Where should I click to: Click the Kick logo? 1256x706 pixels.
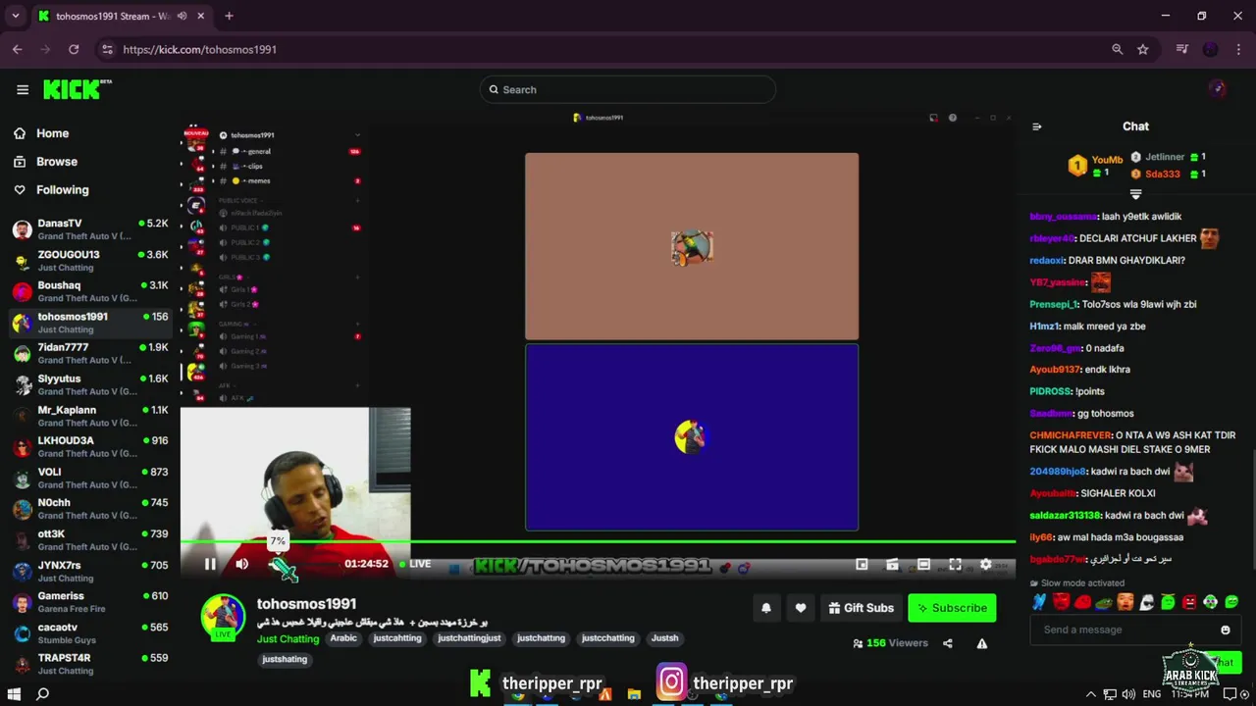[77, 90]
